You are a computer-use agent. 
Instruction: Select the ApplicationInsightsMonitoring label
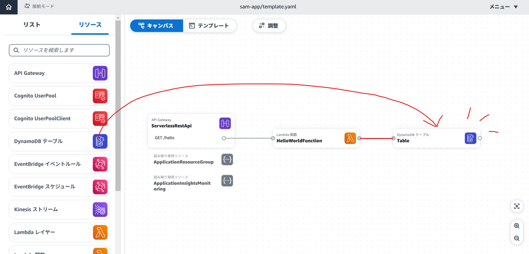click(182, 186)
